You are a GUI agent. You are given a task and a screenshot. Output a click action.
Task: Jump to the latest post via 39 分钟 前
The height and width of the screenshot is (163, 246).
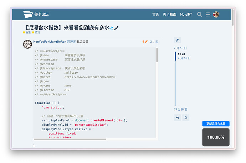pos(180,109)
